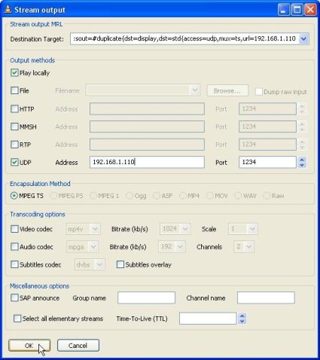Image resolution: width=320 pixels, height=360 pixels.
Task: Enable the Subtitles overlay checkbox
Action: tap(120, 264)
